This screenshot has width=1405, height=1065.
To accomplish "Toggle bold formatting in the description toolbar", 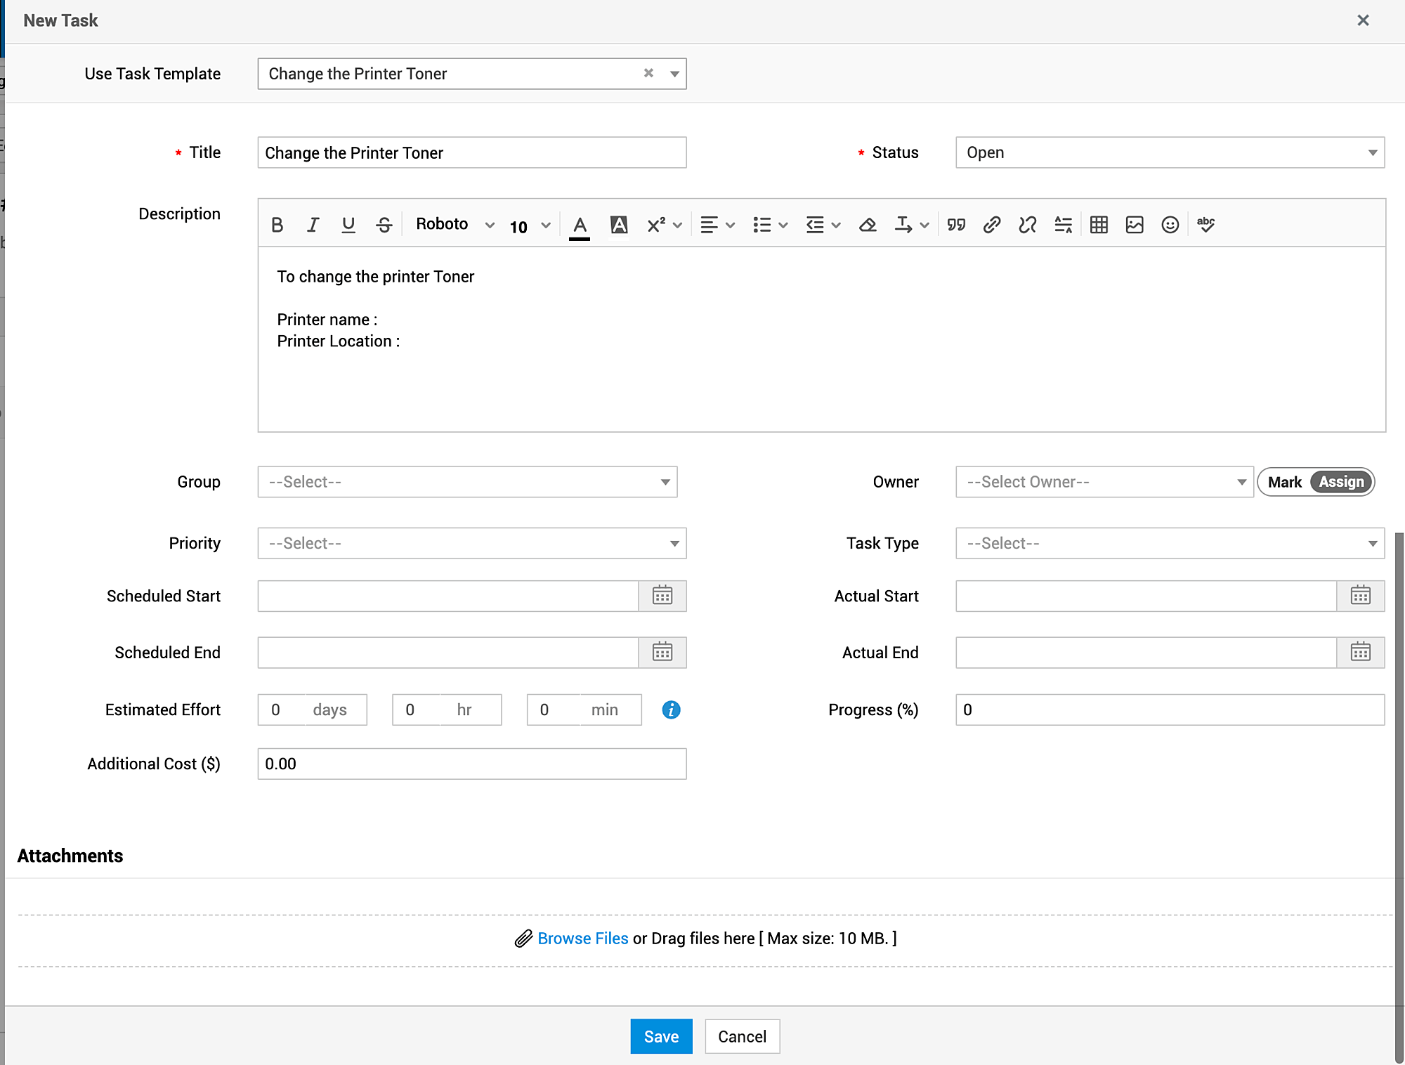I will [277, 225].
